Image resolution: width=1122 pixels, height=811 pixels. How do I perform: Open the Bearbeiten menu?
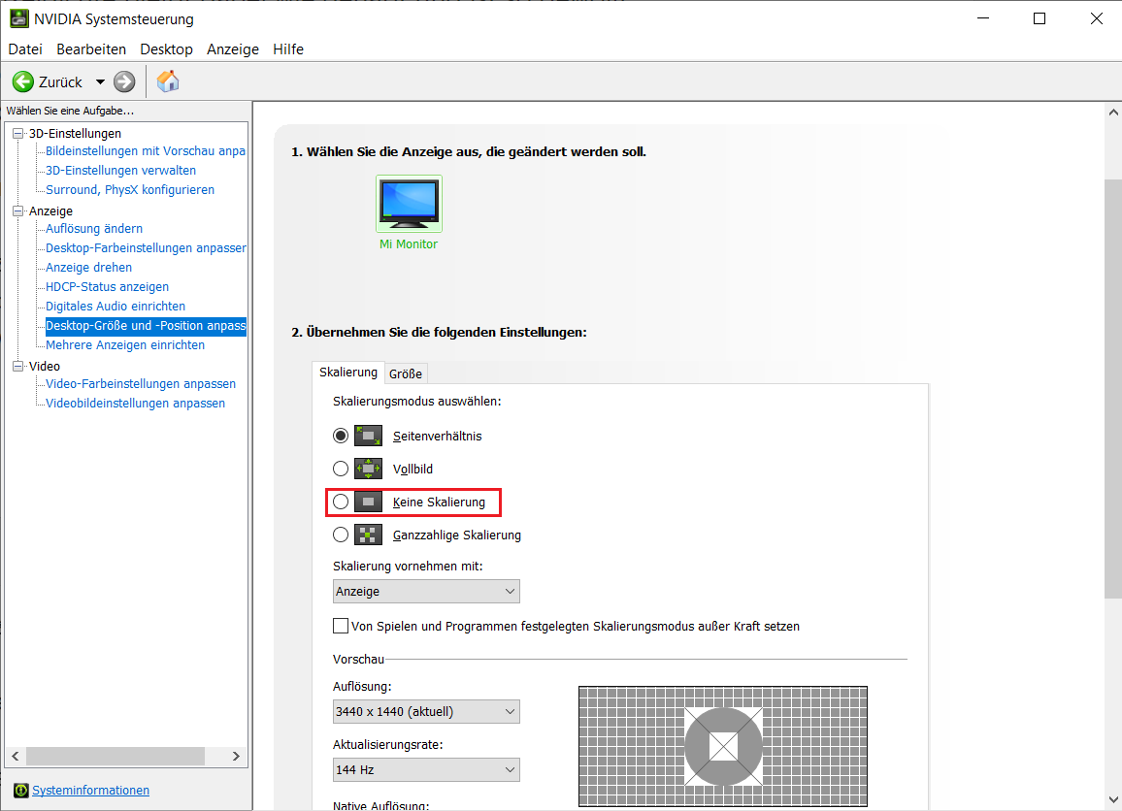91,49
